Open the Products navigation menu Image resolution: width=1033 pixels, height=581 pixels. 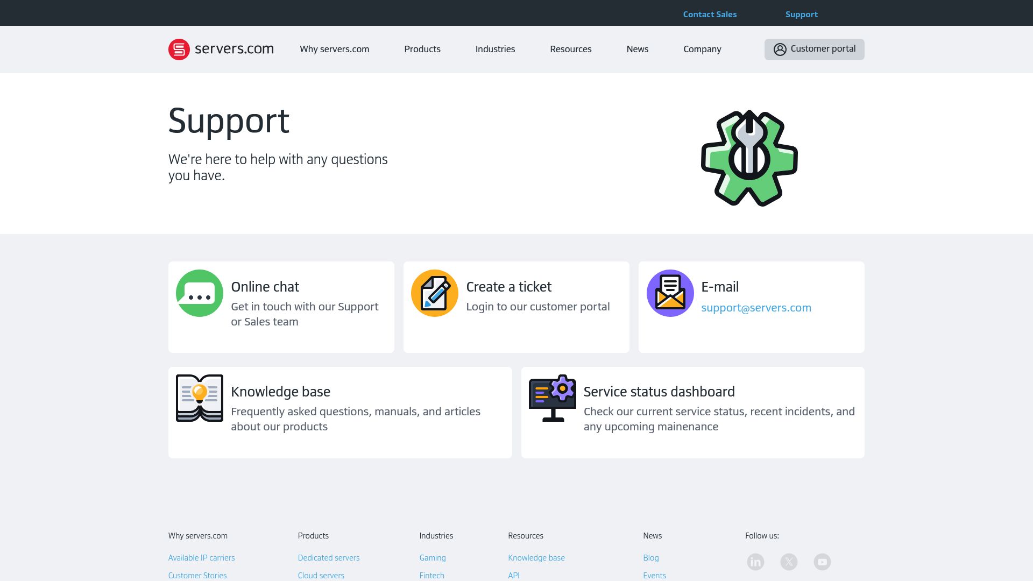click(422, 49)
